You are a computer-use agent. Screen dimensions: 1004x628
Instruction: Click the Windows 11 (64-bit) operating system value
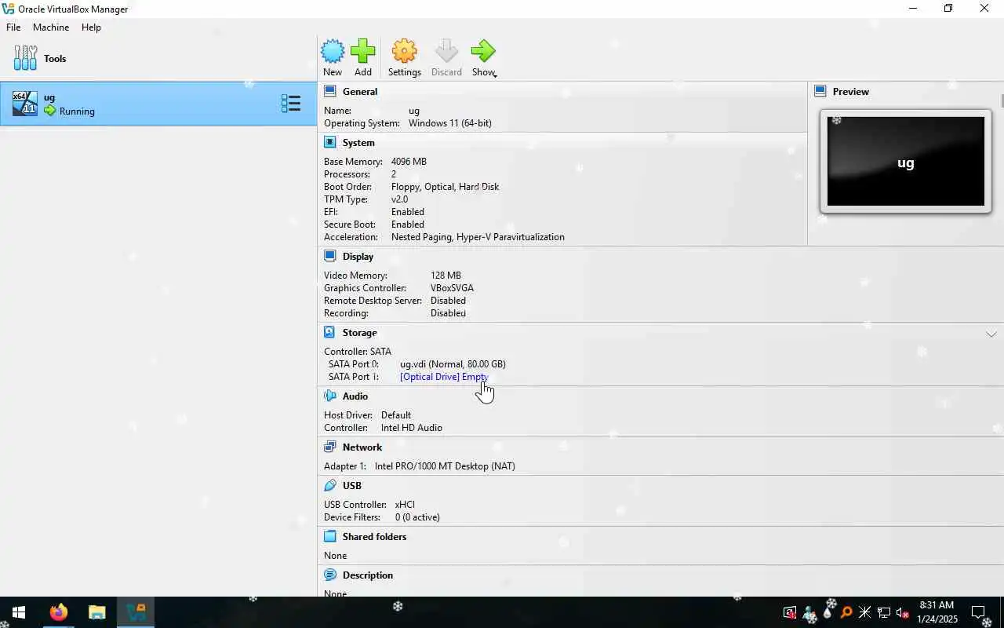coord(450,123)
